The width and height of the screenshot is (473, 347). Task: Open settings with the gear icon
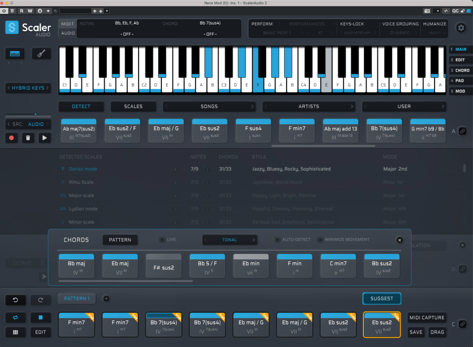coord(461,28)
